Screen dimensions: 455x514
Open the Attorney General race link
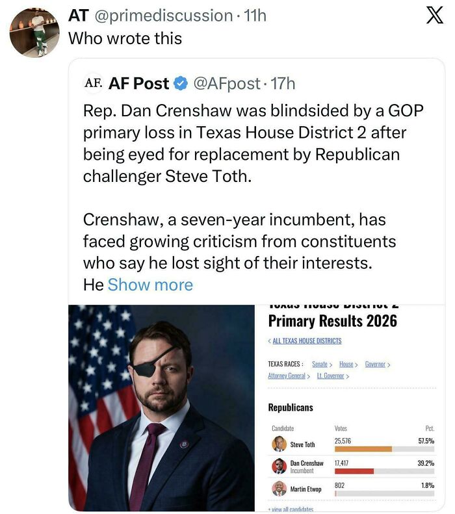[x=288, y=376]
